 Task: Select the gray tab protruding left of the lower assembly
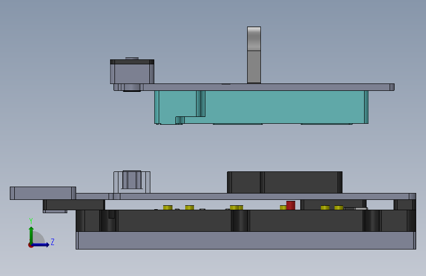pos(43,193)
